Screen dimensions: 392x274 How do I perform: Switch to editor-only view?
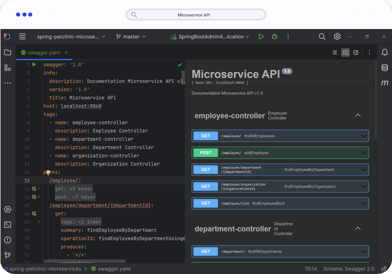[335, 52]
